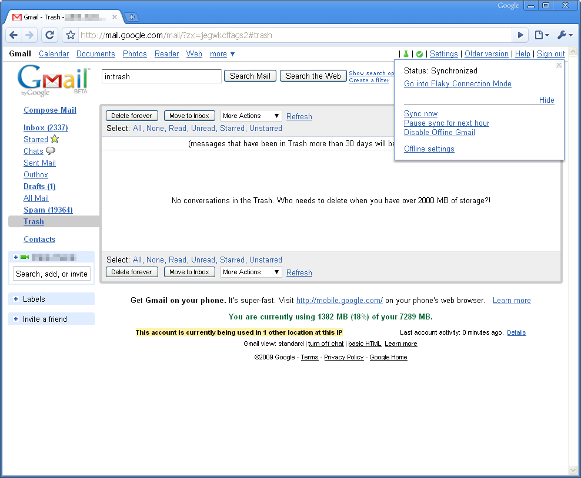Click Pause sync for next hour
The image size is (581, 478).
[x=446, y=123]
